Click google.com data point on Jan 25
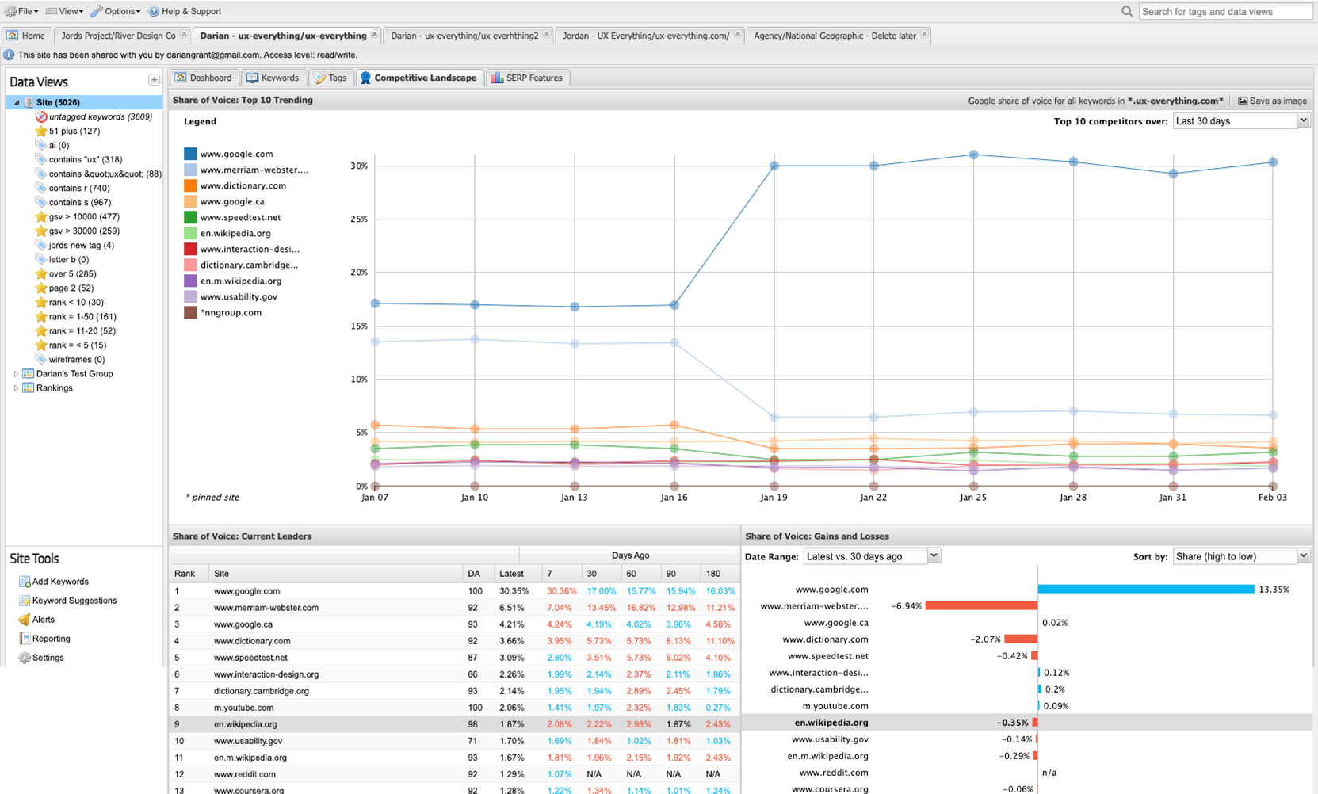This screenshot has width=1318, height=794. [x=973, y=155]
